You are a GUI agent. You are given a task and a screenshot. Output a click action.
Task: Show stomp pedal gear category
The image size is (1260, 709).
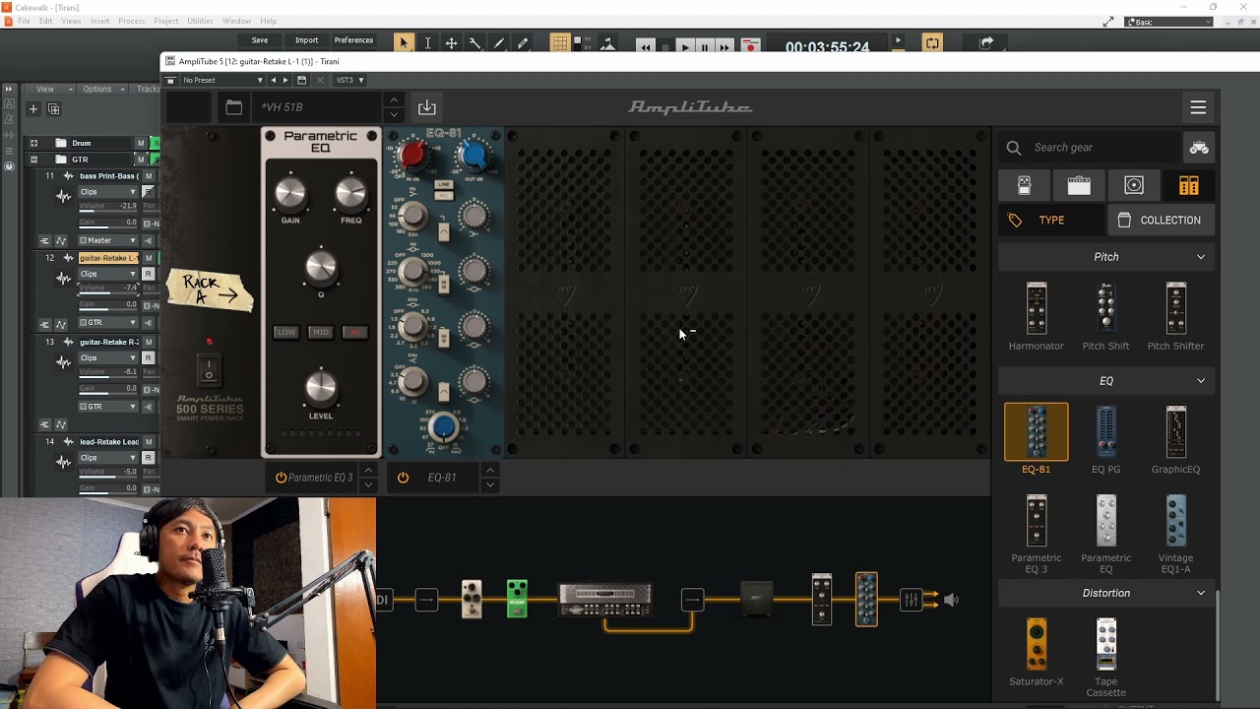[1024, 185]
